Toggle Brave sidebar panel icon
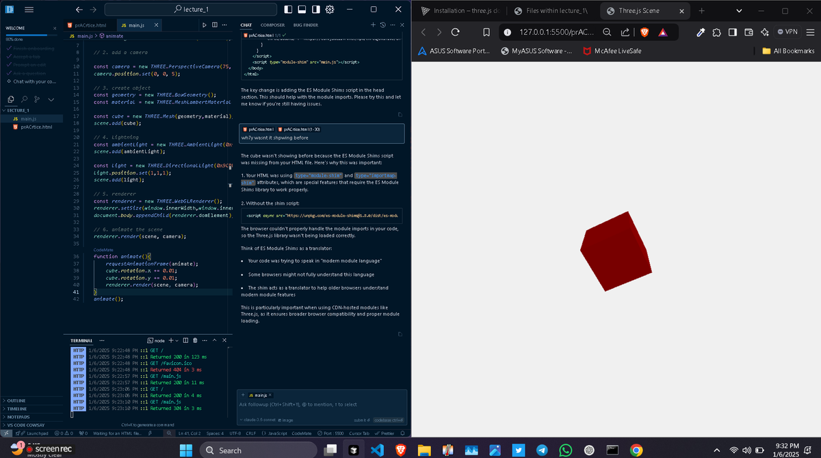 (733, 32)
